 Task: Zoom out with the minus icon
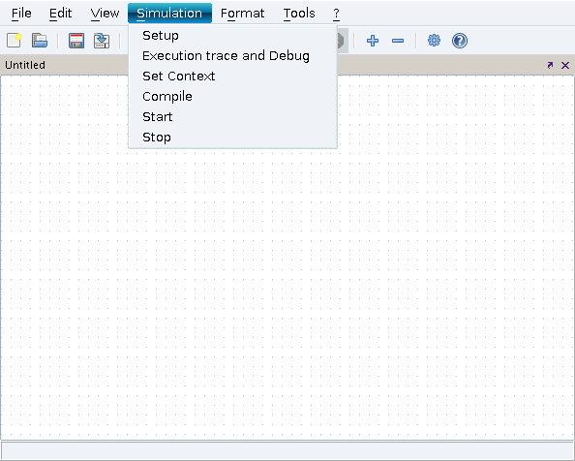click(398, 41)
